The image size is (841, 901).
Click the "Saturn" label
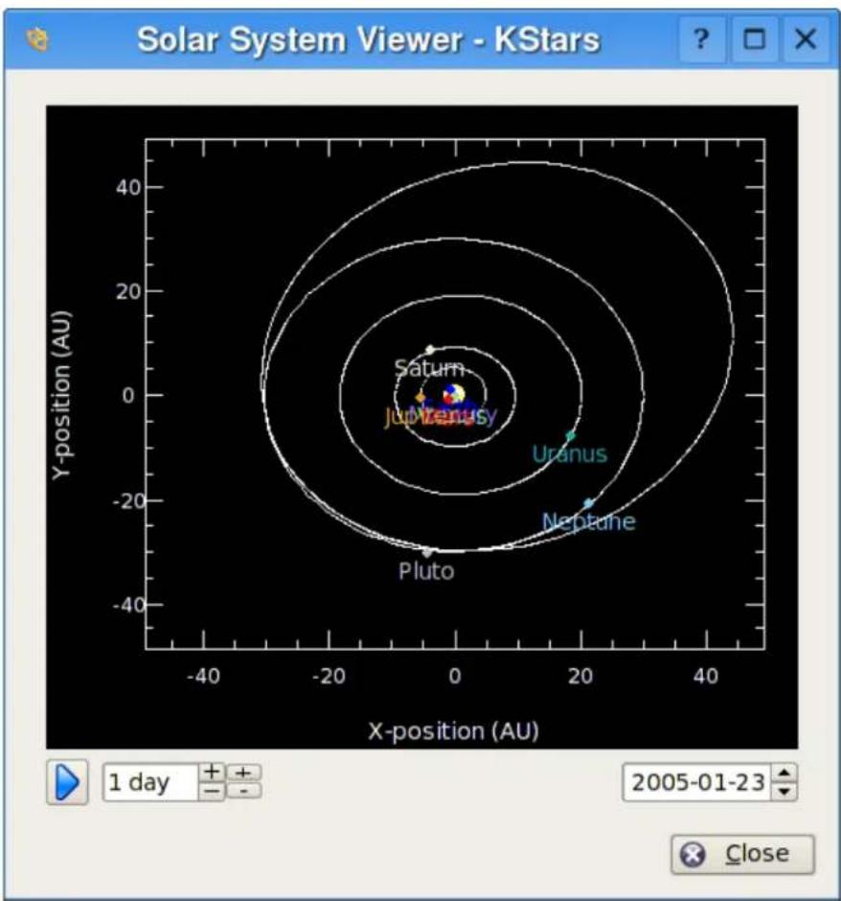coord(429,368)
